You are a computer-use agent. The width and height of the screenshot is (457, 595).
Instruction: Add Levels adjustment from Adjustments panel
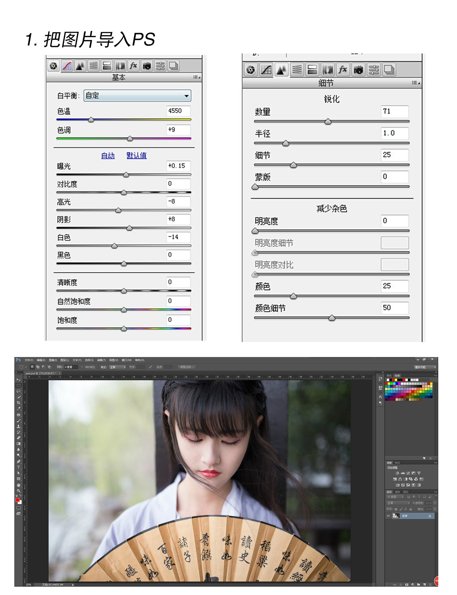click(x=403, y=473)
